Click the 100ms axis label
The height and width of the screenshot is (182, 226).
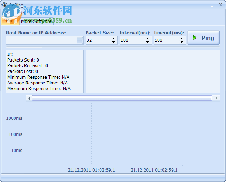click(15, 134)
